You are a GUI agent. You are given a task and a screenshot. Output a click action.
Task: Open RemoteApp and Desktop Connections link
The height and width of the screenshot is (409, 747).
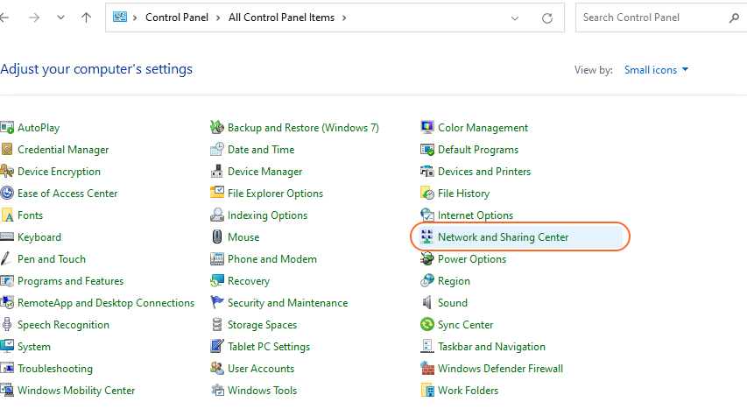[x=106, y=303]
